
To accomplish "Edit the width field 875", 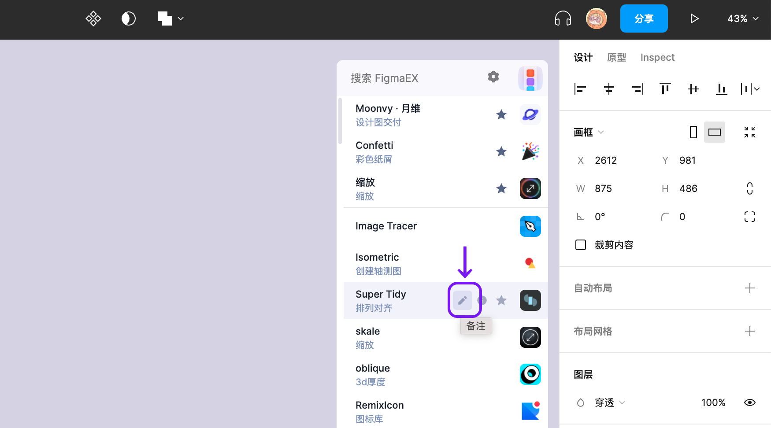I will pos(603,188).
